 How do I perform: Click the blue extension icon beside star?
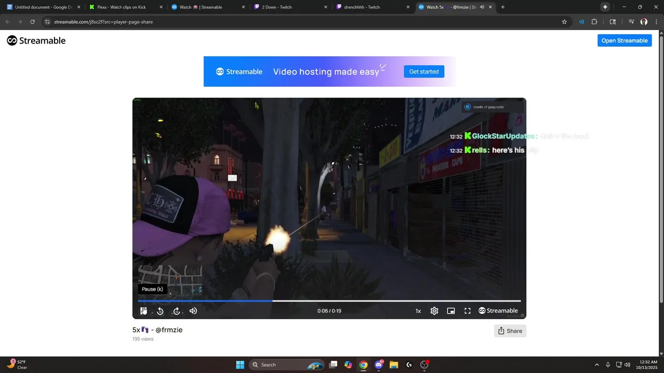(x=582, y=22)
